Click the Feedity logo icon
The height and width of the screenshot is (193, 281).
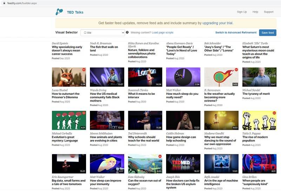(59, 12)
